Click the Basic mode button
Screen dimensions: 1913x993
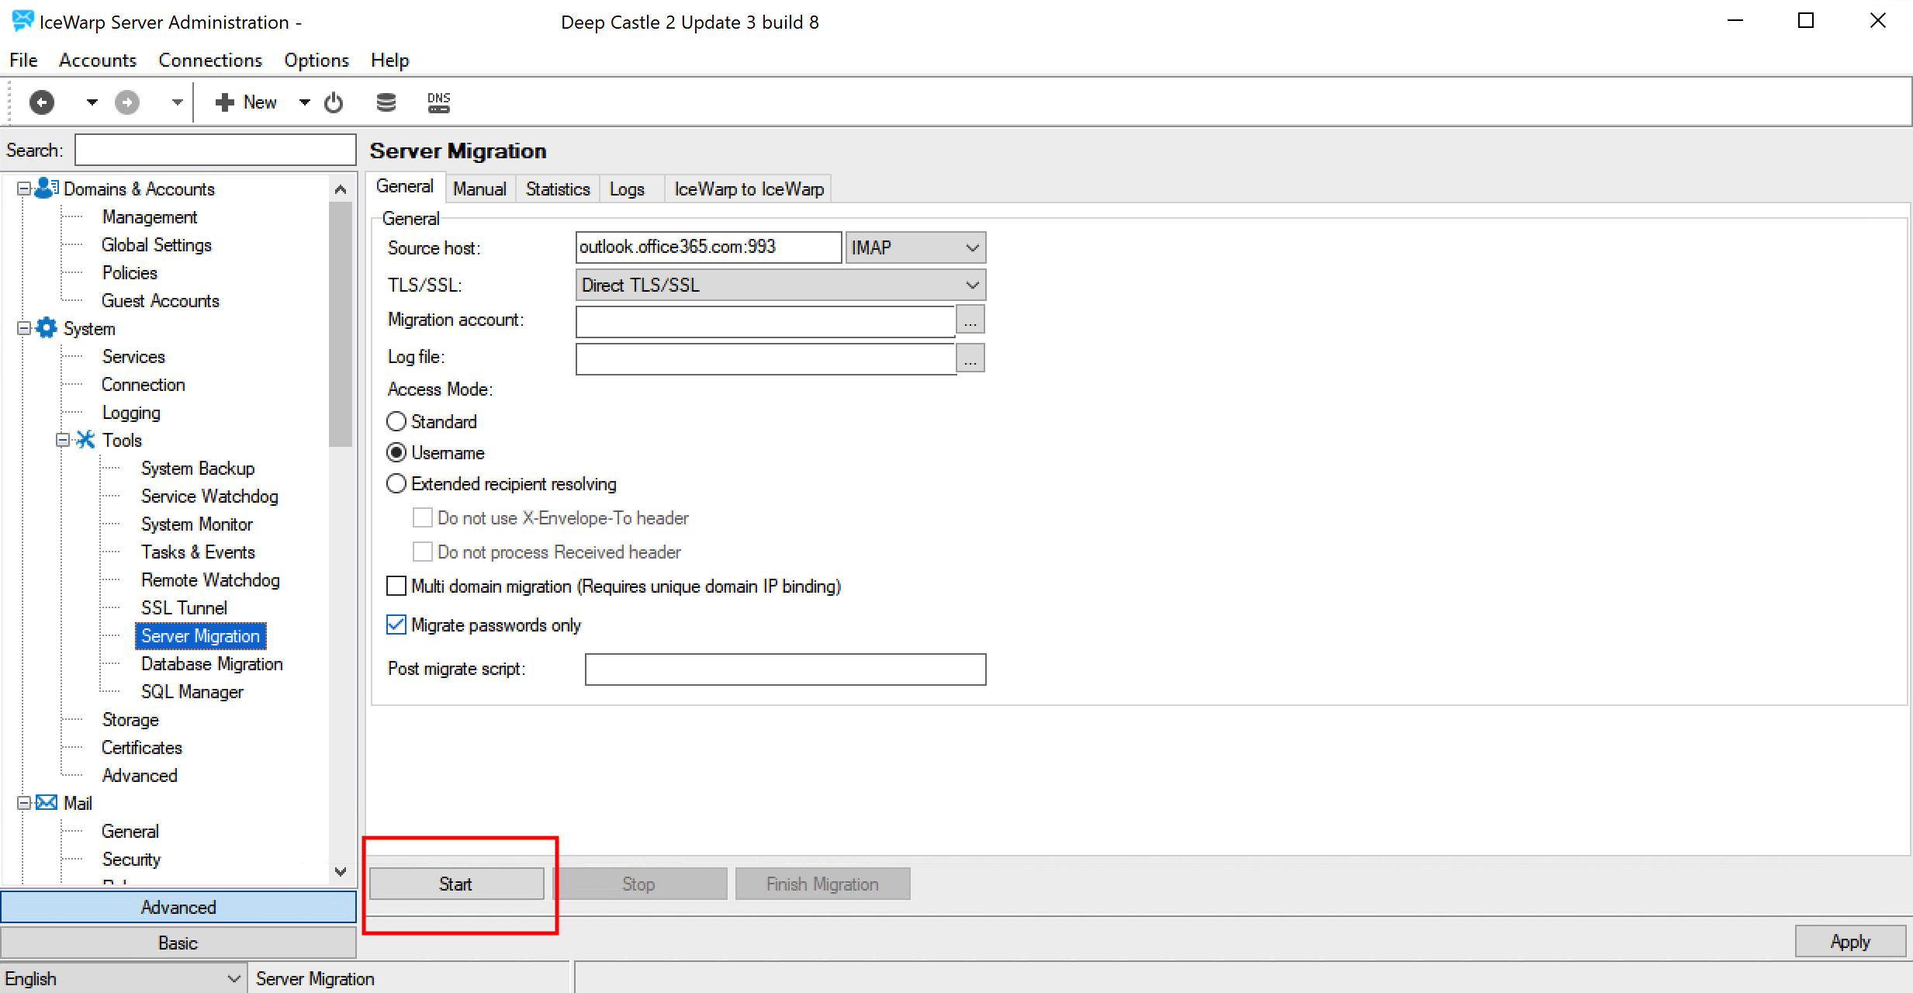point(178,943)
